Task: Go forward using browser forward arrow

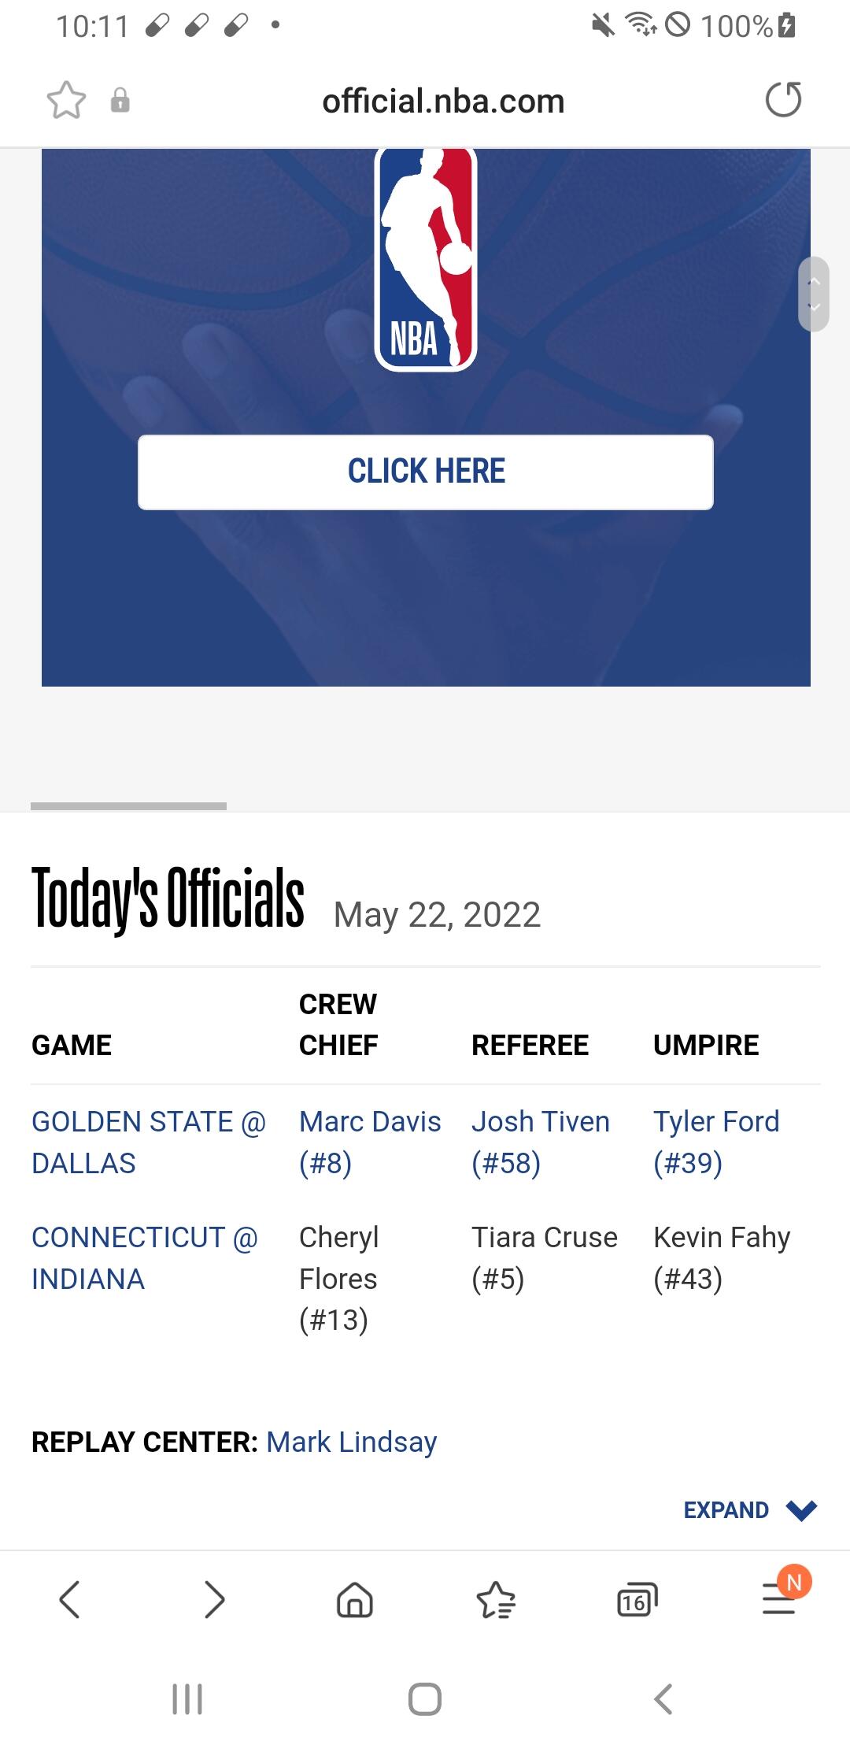Action: (214, 1599)
